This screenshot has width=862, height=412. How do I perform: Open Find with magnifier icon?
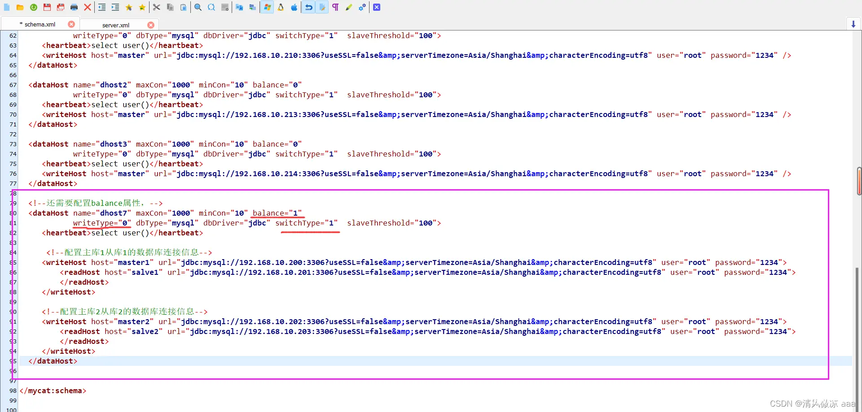(x=198, y=7)
